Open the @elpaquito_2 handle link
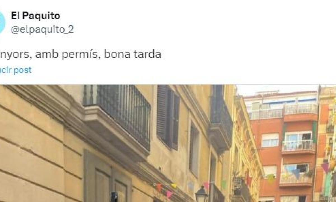336x202 pixels. point(42,30)
